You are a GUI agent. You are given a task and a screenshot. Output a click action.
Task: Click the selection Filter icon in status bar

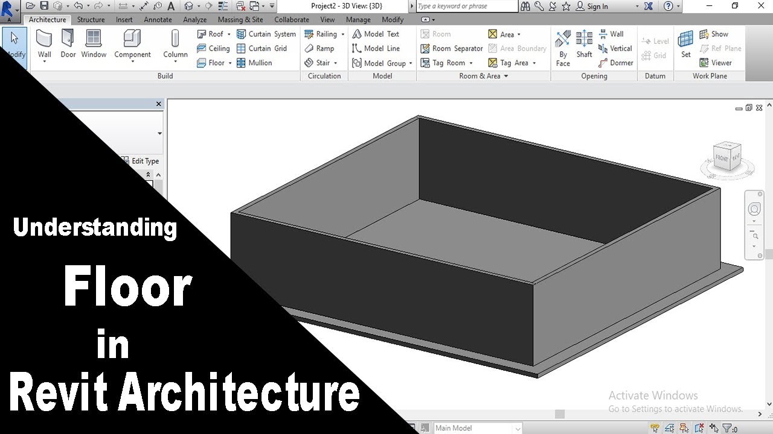coord(727,428)
